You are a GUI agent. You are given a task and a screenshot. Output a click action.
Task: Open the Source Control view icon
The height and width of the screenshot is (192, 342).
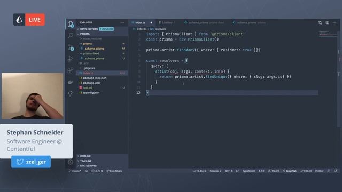pos(71,47)
